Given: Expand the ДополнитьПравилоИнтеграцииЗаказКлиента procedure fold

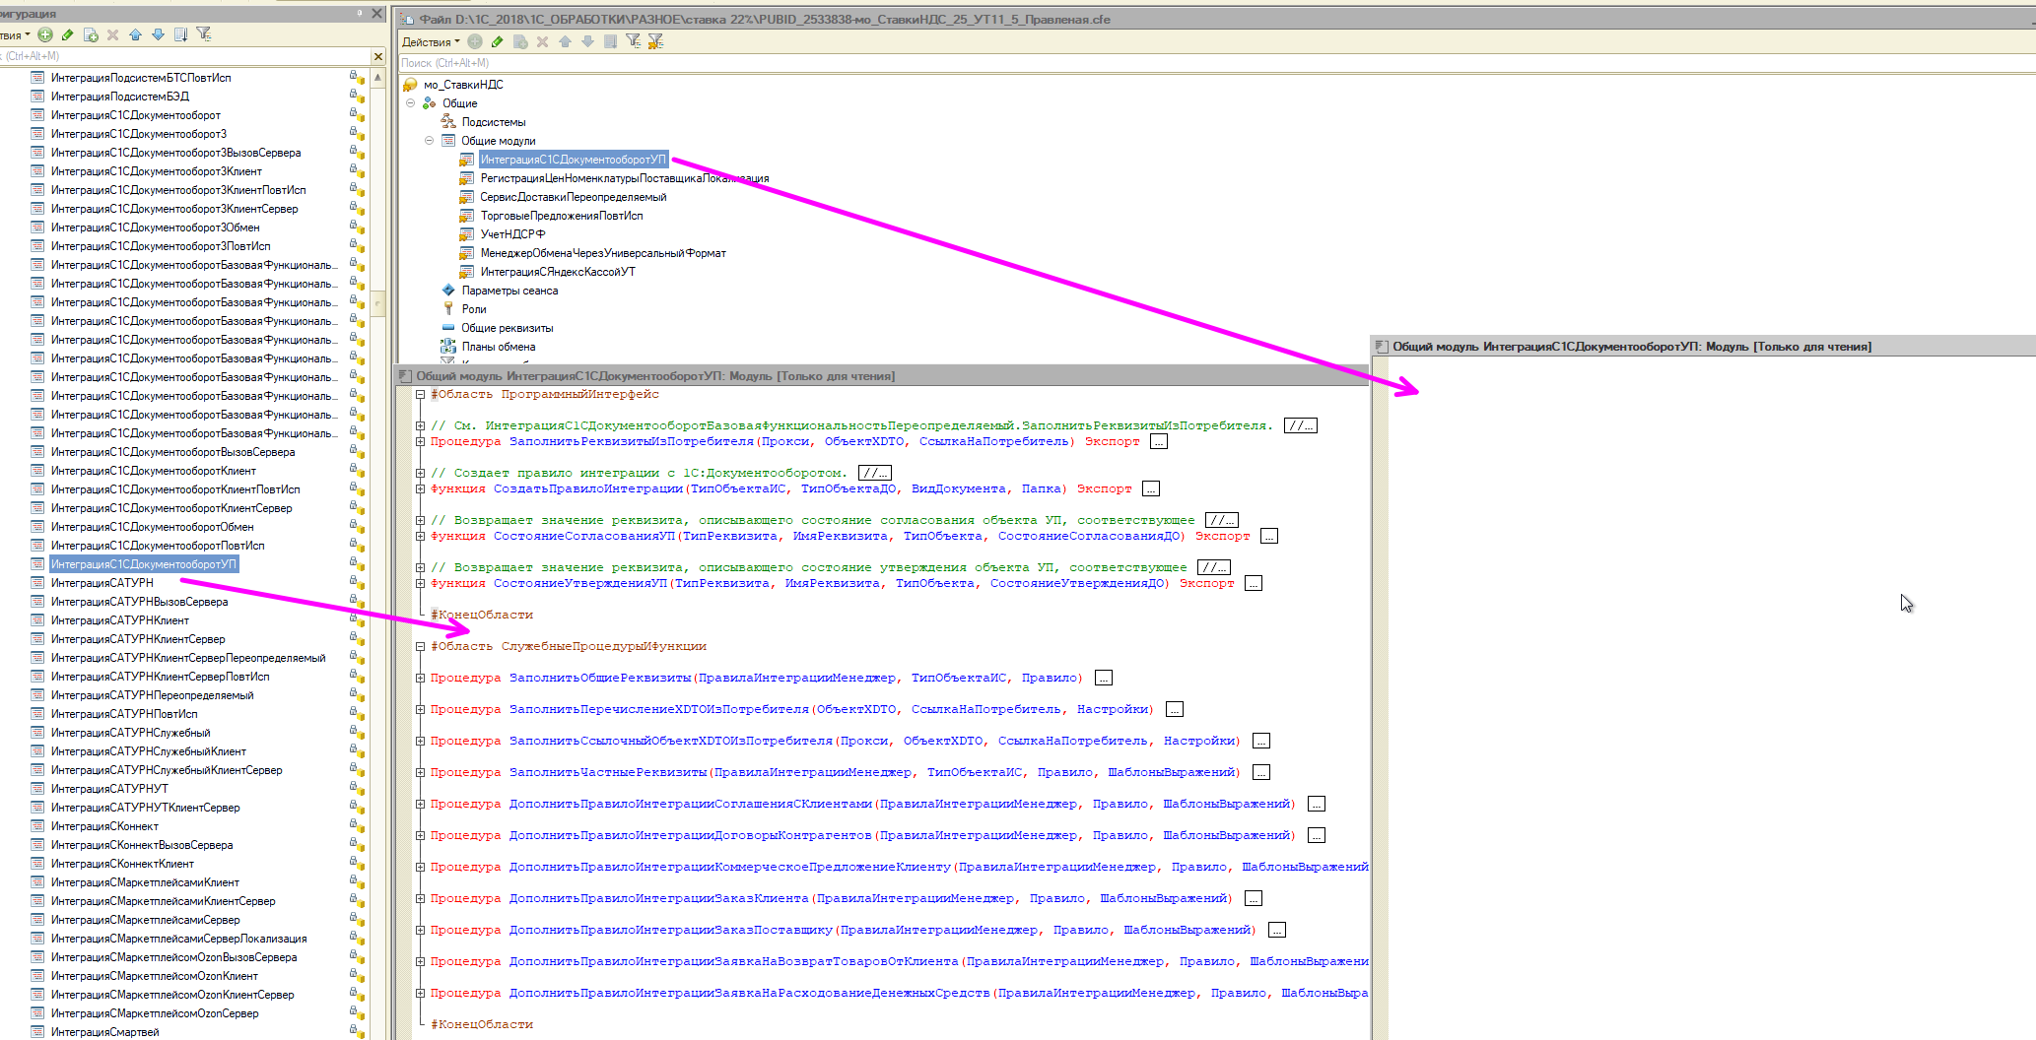Looking at the screenshot, I should coord(420,898).
